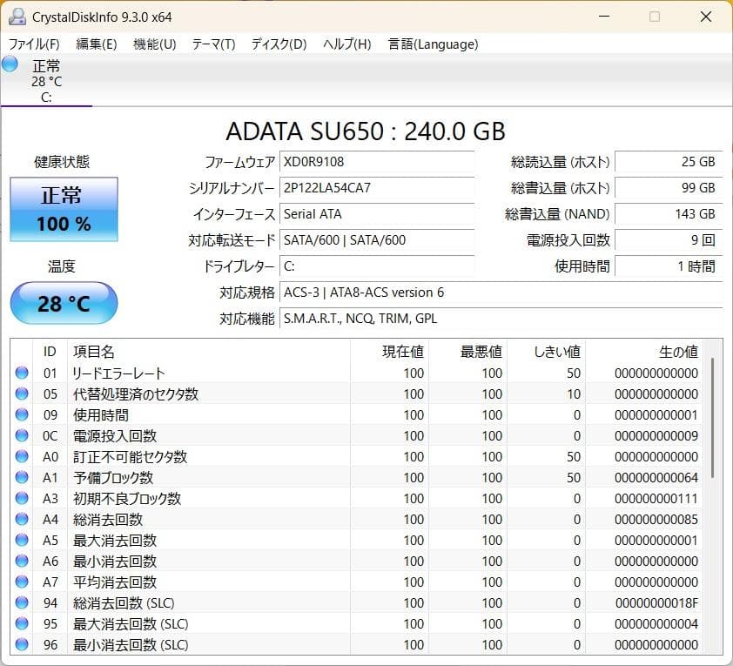Click the blue status icon beside リードエラーレート
This screenshot has height=666, width=733.
(x=23, y=373)
